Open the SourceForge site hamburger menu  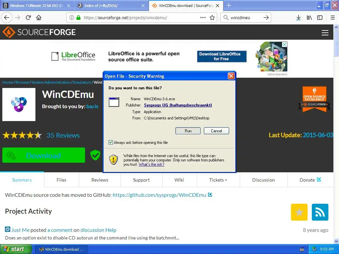(325, 33)
